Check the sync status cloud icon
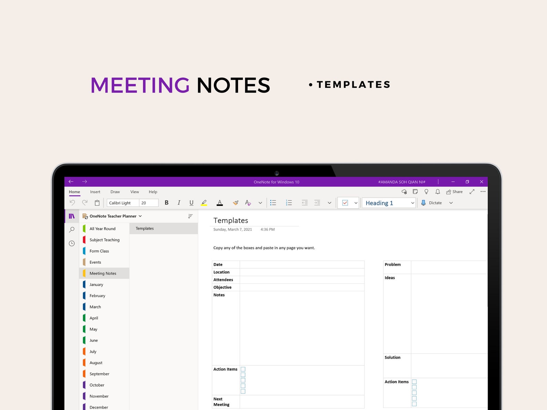The image size is (547, 410). [404, 192]
